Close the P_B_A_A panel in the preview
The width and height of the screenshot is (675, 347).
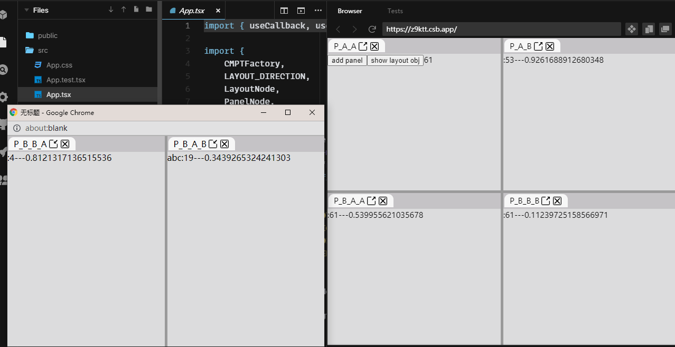[x=383, y=201]
